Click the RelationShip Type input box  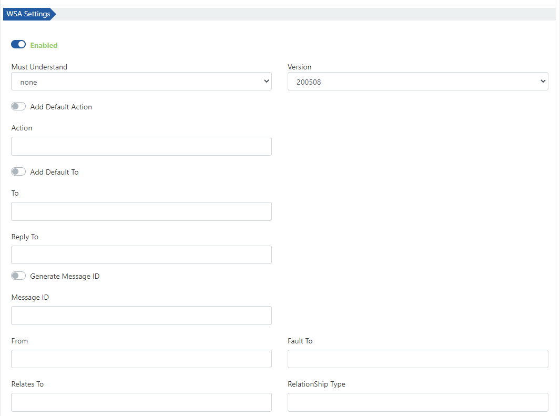tap(418, 402)
